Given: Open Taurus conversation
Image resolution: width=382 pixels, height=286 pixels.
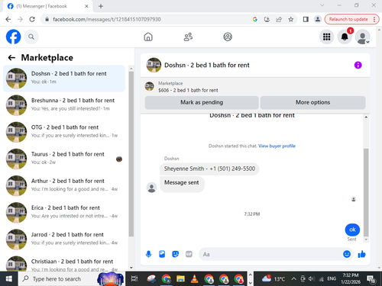Looking at the screenshot, I should (x=64, y=159).
